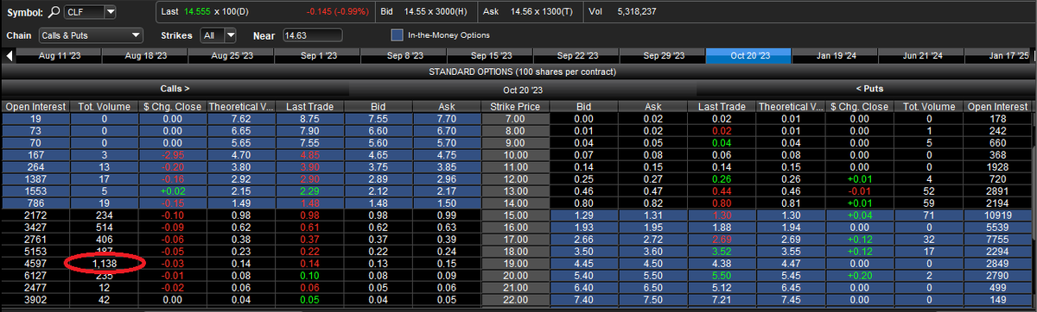Click the calls 8.75 last trade cell

pos(309,118)
